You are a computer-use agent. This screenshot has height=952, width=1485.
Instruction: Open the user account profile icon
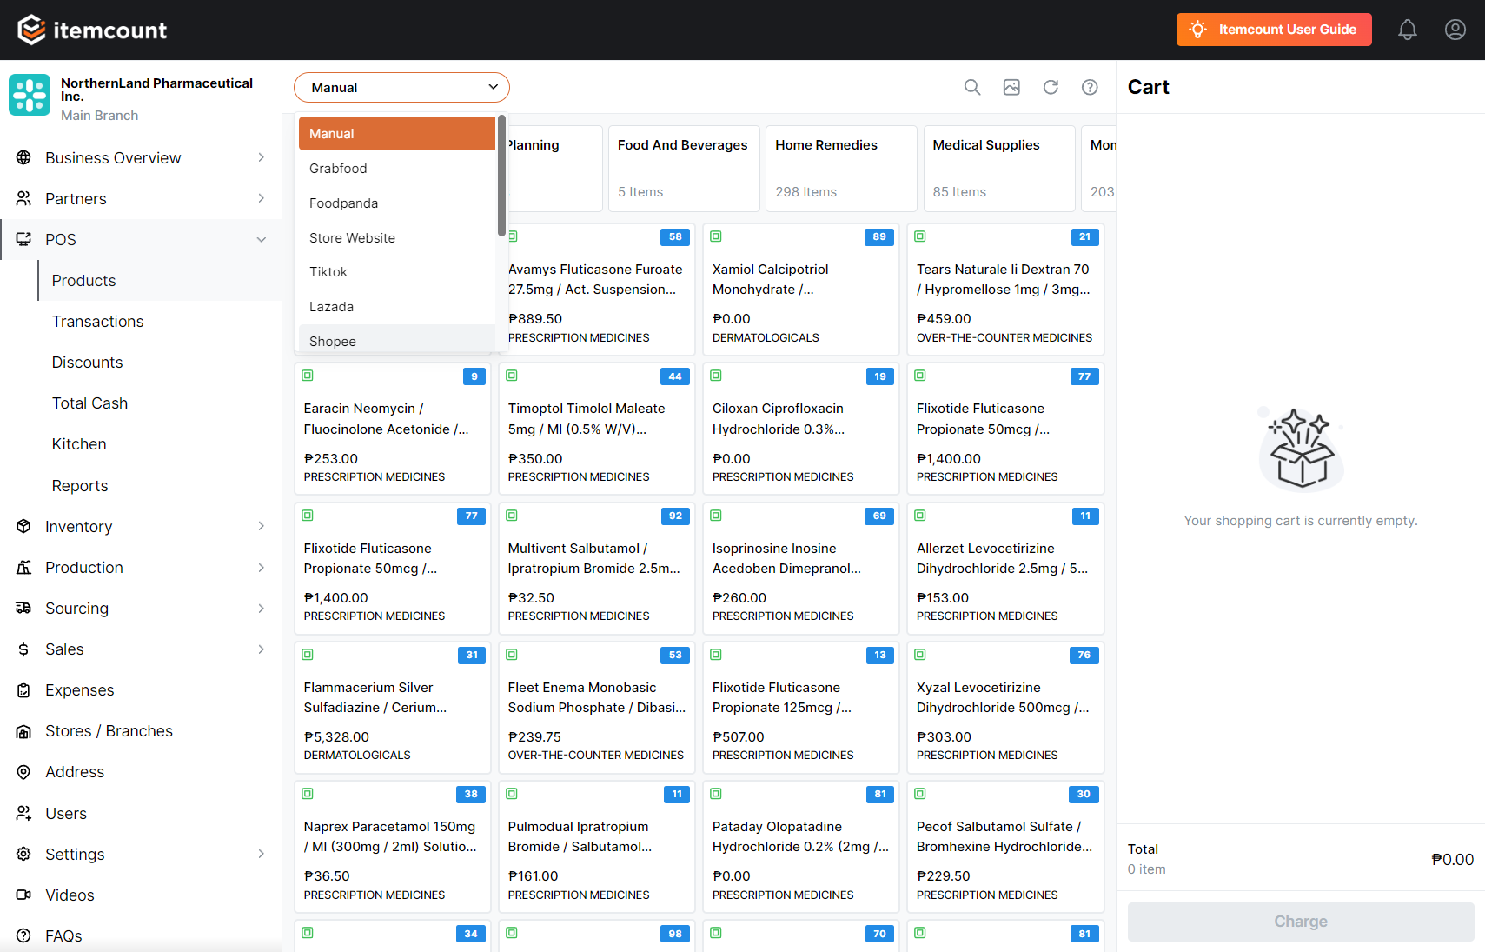(x=1455, y=30)
